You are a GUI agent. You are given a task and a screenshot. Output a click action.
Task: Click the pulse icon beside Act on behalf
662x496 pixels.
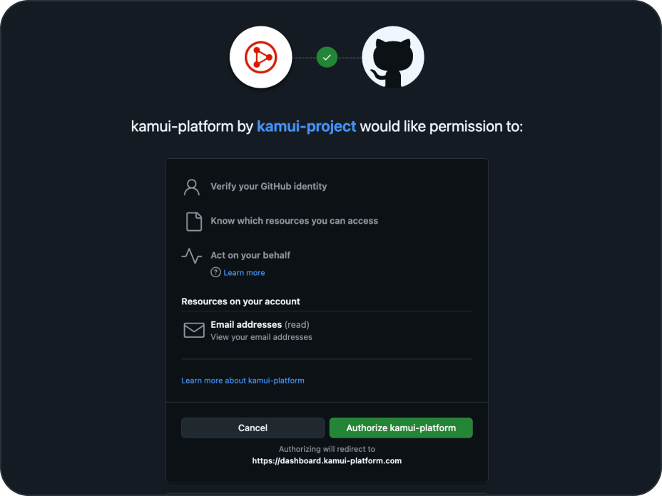pos(191,255)
